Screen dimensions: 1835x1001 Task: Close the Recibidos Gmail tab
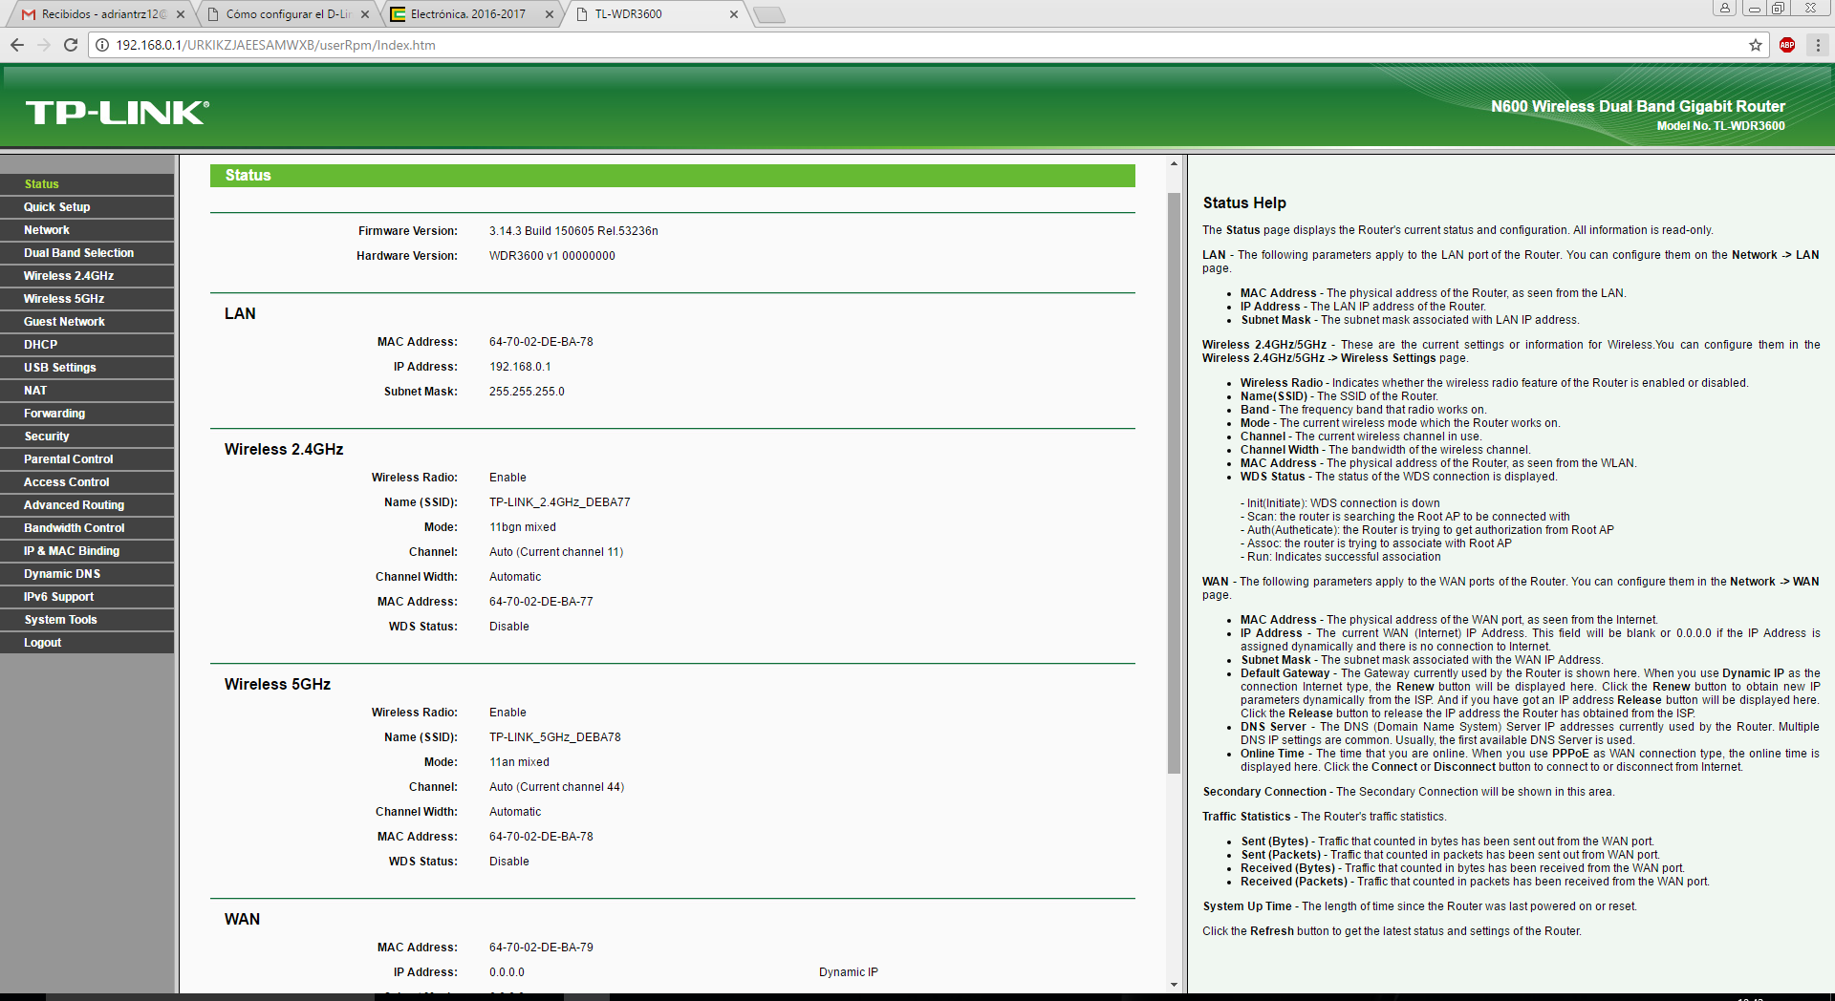click(x=181, y=14)
